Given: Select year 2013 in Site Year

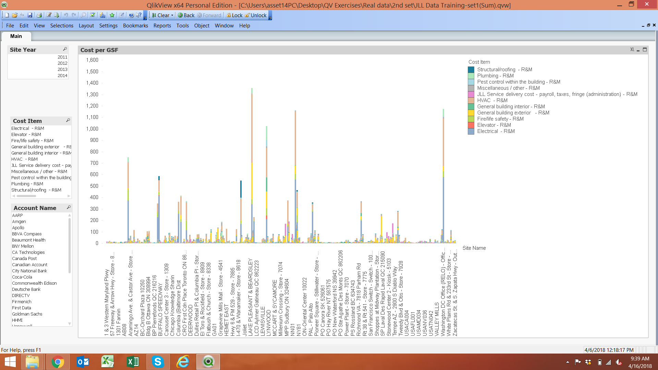Looking at the screenshot, I should (38, 70).
